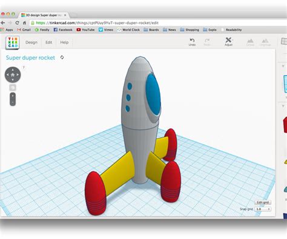Click the Redo button
The image size is (287, 239).
click(207, 42)
